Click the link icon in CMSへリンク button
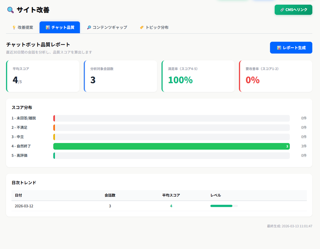 click(282, 10)
